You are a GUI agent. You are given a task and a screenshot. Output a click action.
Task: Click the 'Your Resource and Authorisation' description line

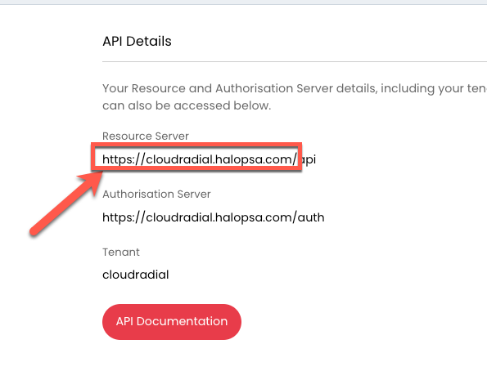(x=295, y=88)
